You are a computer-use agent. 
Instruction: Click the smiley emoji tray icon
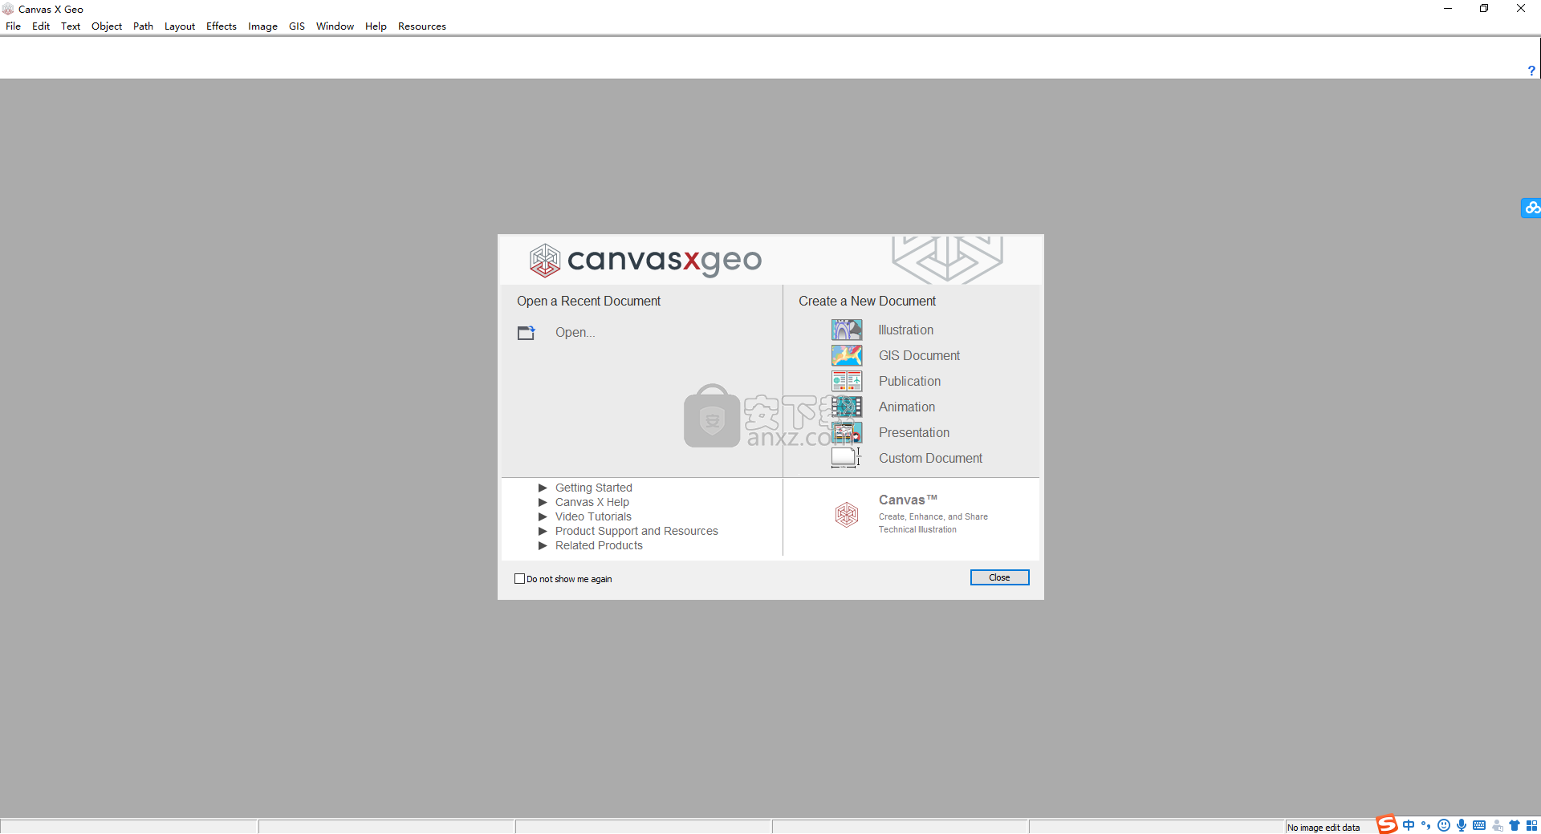1444,825
